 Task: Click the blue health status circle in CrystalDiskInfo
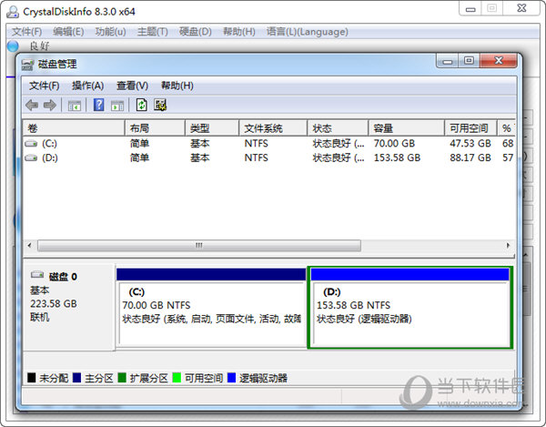[x=13, y=46]
